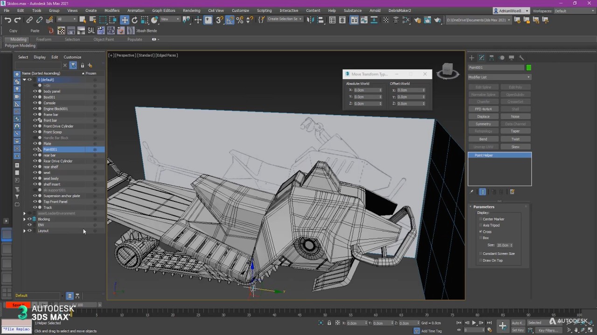Click the green object color swatch
Viewport: 597px width, 335px height.
[528, 67]
